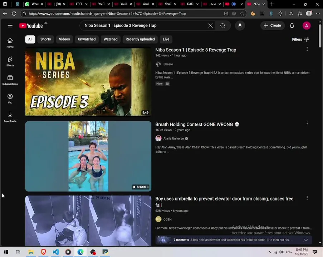Switch to the DAD tab

pyautogui.click(x=190, y=4)
